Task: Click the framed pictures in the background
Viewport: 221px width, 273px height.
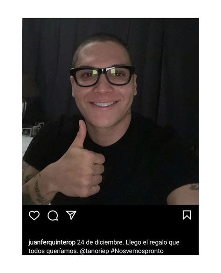Action: [33, 129]
